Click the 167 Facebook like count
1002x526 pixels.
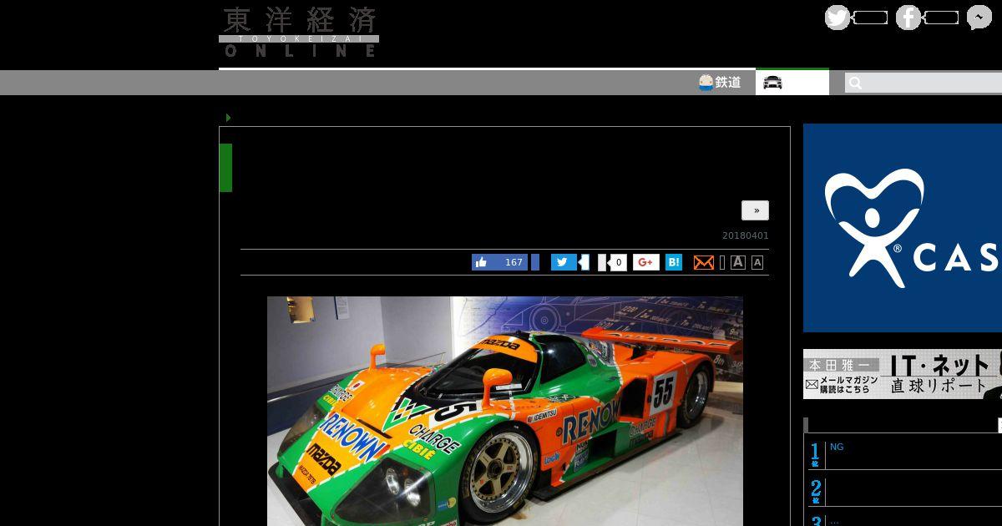coord(514,262)
